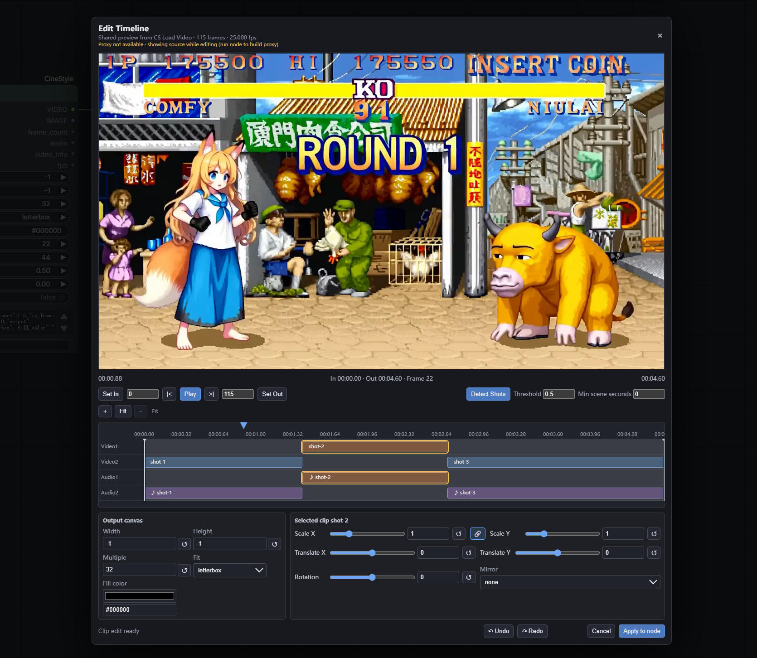Edit the Scale X number field
This screenshot has width=757, height=658.
428,534
